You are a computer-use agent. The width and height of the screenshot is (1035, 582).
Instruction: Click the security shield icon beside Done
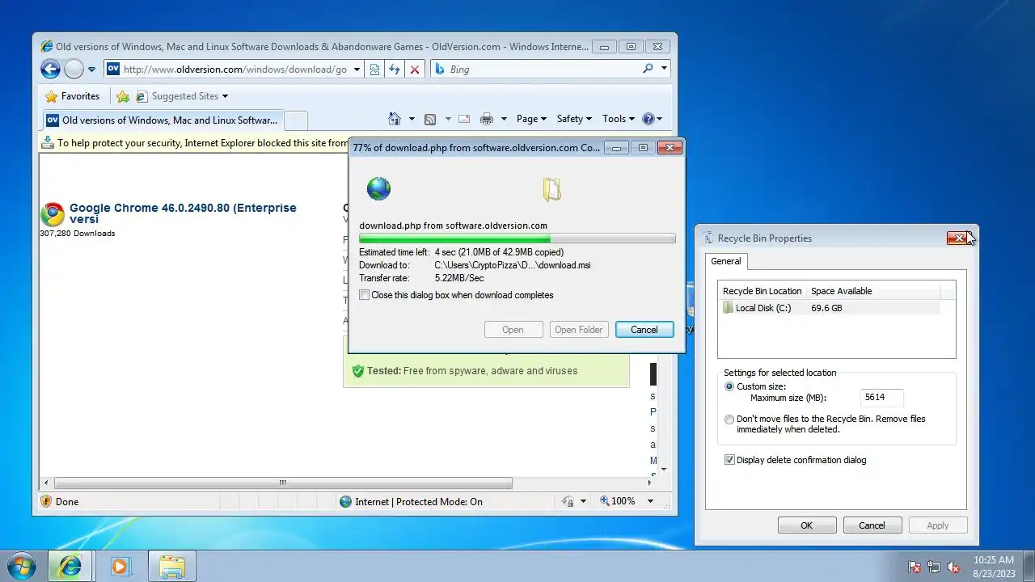click(46, 501)
